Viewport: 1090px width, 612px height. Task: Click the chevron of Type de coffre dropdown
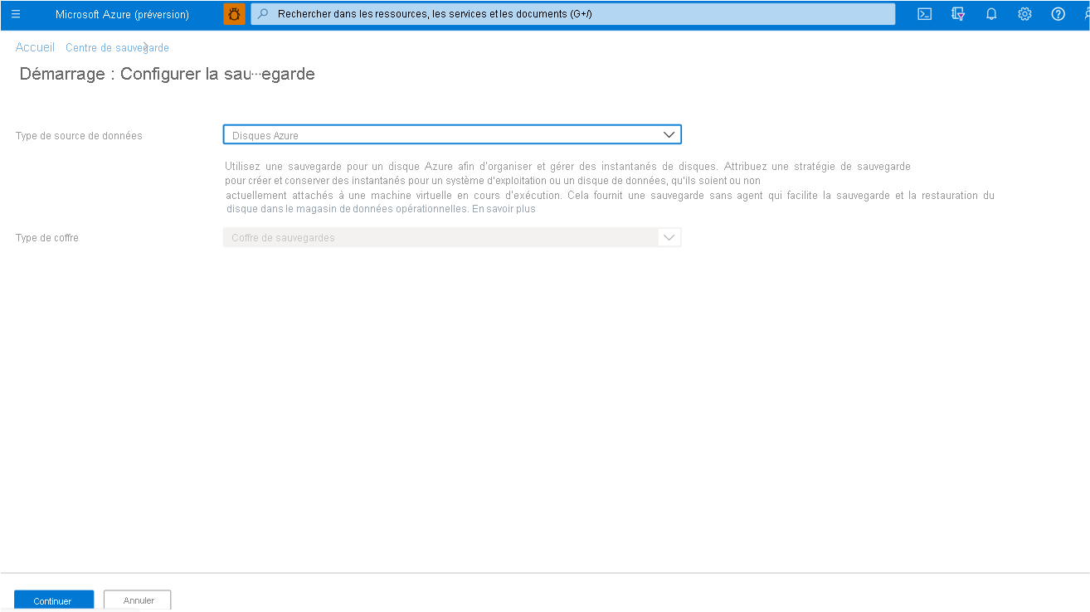coord(669,237)
